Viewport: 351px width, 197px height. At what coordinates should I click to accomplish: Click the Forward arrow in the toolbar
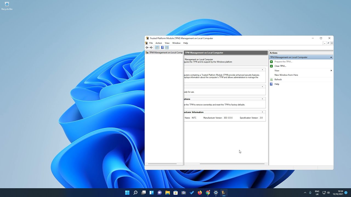[151, 48]
